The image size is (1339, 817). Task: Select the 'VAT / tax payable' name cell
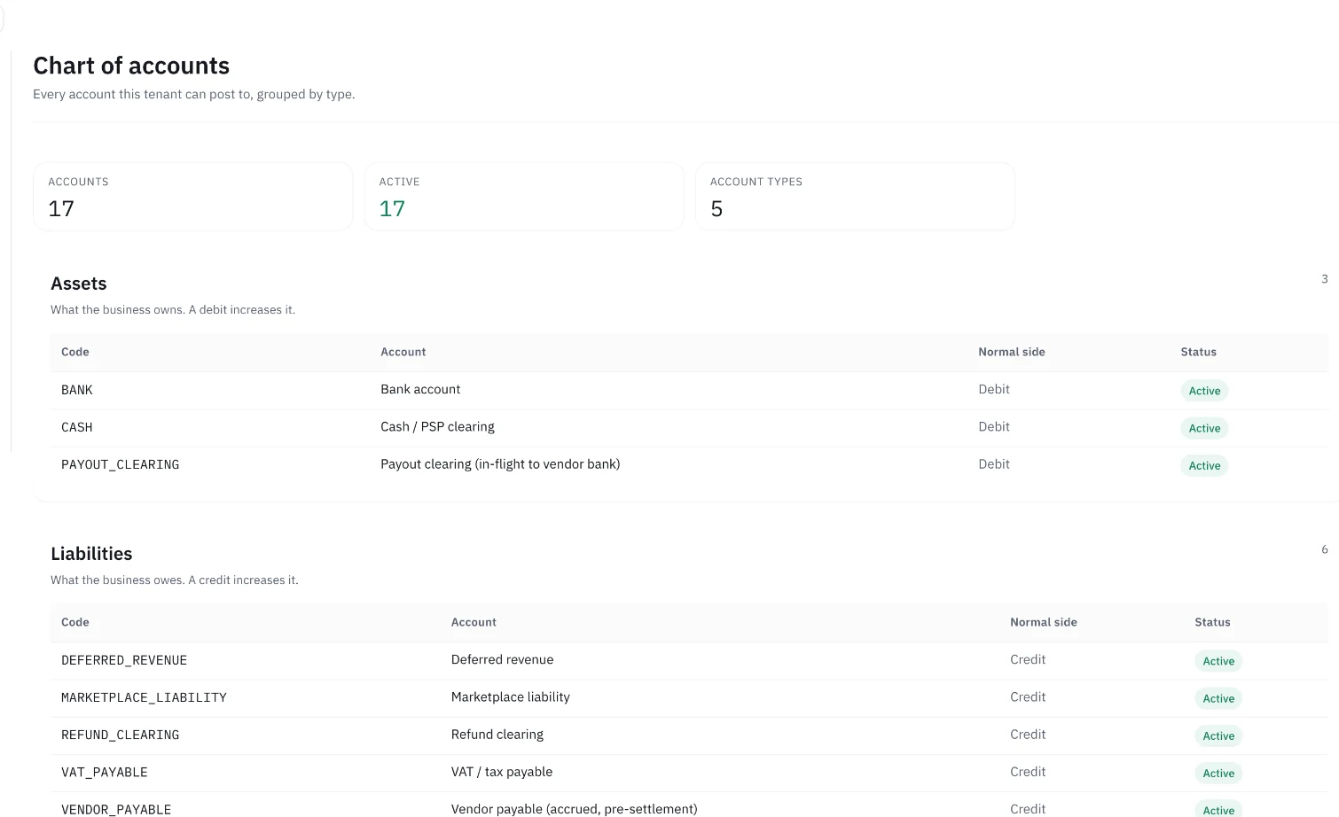point(502,771)
